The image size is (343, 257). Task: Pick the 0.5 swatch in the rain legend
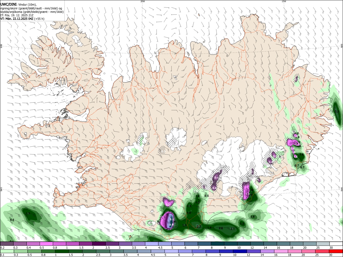[34, 251]
